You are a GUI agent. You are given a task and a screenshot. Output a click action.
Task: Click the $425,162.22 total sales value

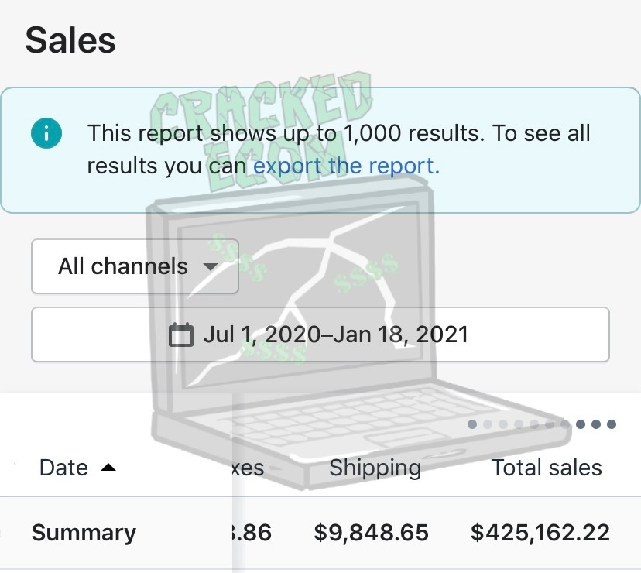click(x=540, y=533)
